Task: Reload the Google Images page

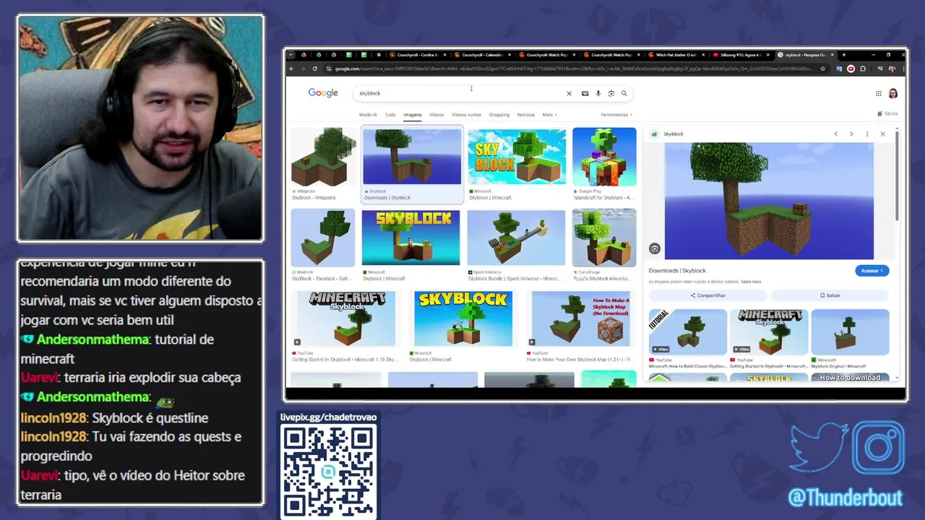Action: (314, 69)
